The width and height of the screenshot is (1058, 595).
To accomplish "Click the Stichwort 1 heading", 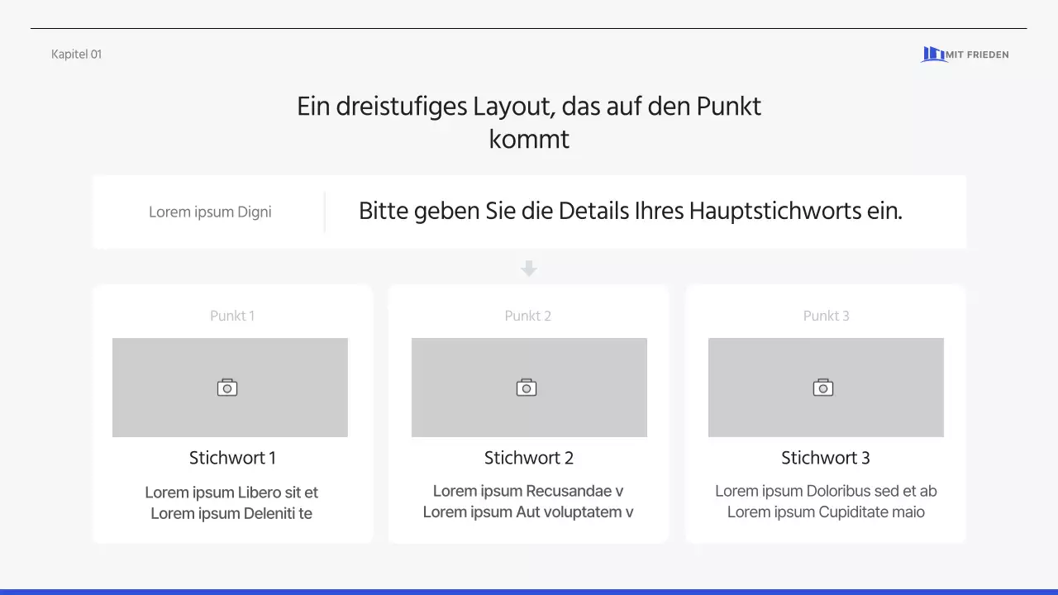I will [232, 458].
